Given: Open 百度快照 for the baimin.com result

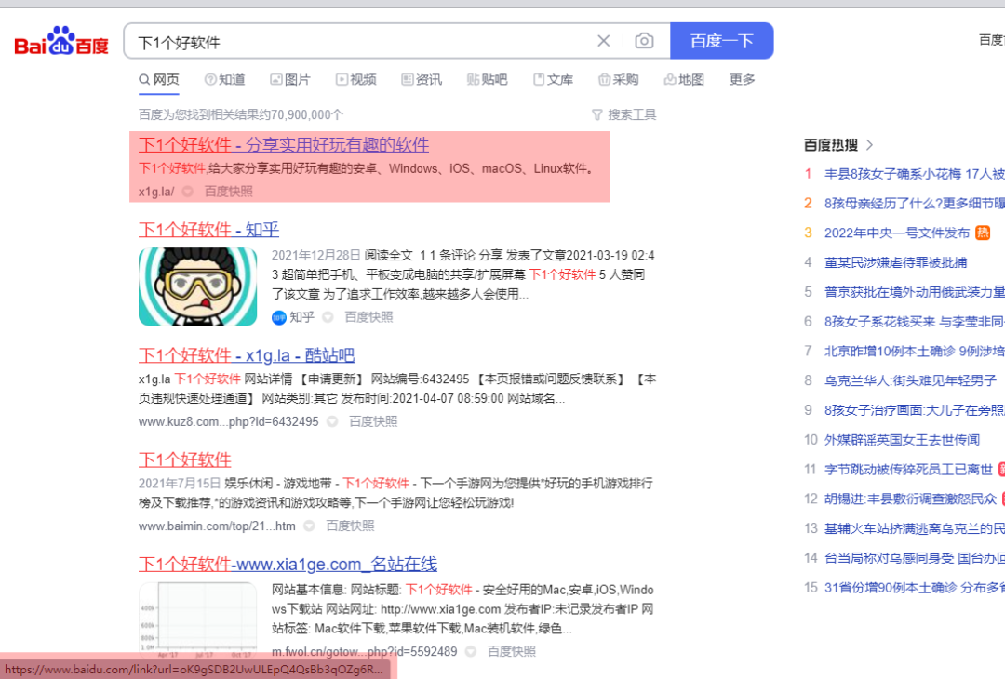Looking at the screenshot, I should (350, 526).
